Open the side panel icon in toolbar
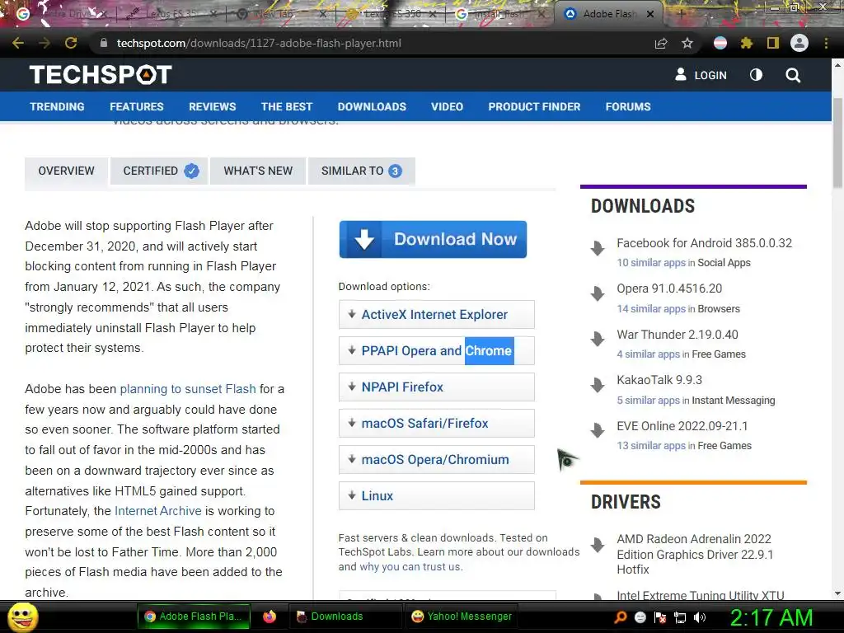844x633 pixels. [x=773, y=43]
